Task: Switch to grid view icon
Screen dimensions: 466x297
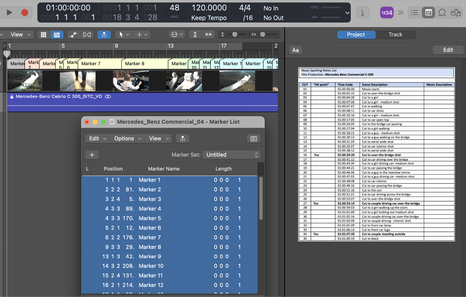Action: coord(43,35)
